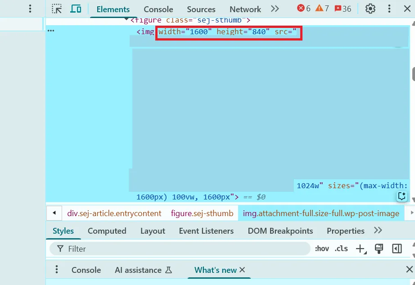The width and height of the screenshot is (415, 285).
Task: Toggle the .cls element classes panel
Action: click(341, 249)
